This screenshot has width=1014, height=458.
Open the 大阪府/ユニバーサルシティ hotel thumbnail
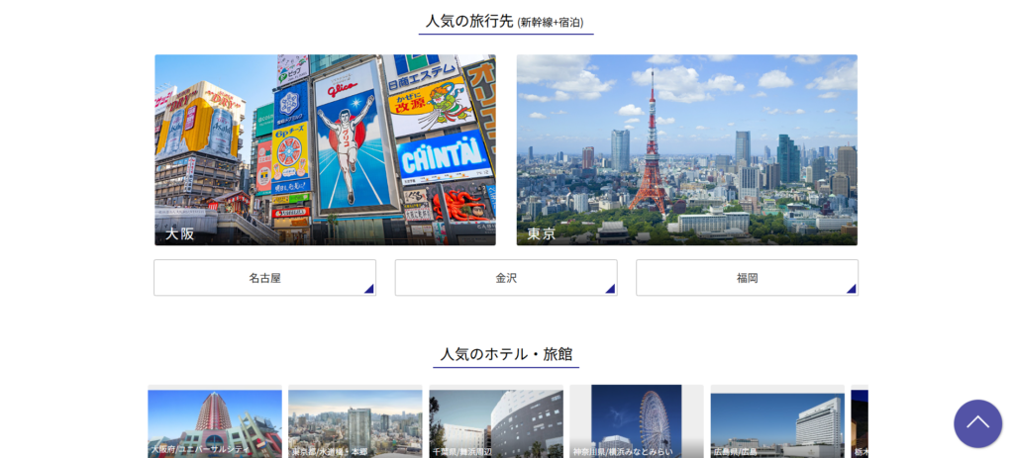coord(215,420)
